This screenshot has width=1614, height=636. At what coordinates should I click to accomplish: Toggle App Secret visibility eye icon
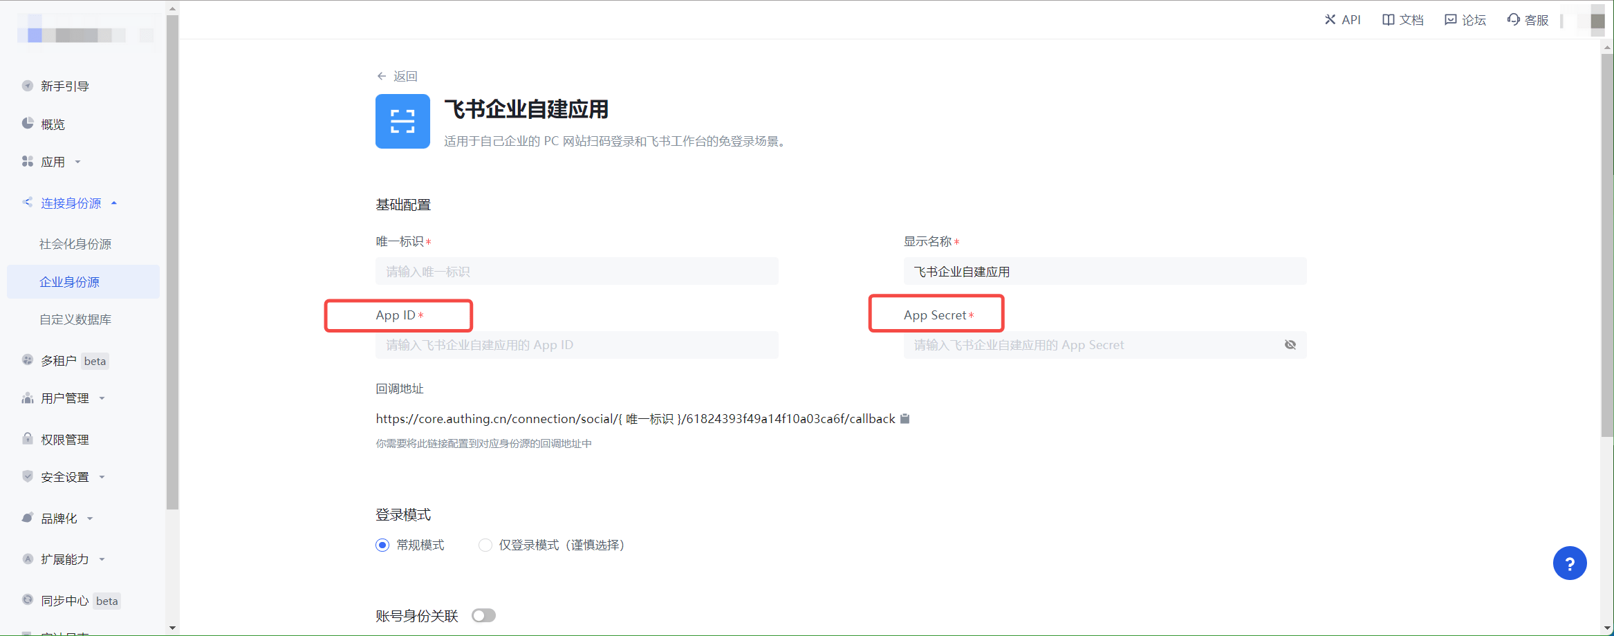coord(1290,345)
